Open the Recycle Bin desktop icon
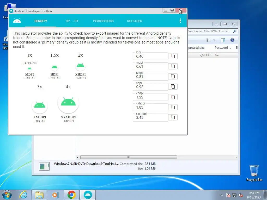This screenshot has width=267, height=200. pos(254,173)
